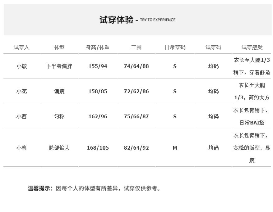Select the 试穿人 column header
Viewport: 273px width, 212px height.
pyautogui.click(x=21, y=47)
